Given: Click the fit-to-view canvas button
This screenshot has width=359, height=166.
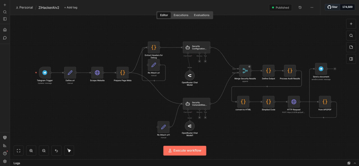Looking at the screenshot, I should [x=19, y=151].
